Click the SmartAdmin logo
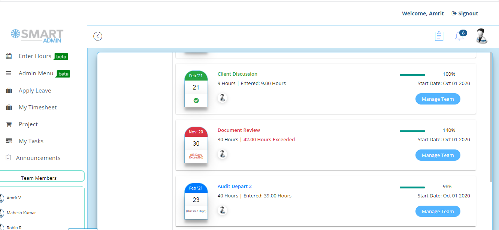 pyautogui.click(x=36, y=35)
